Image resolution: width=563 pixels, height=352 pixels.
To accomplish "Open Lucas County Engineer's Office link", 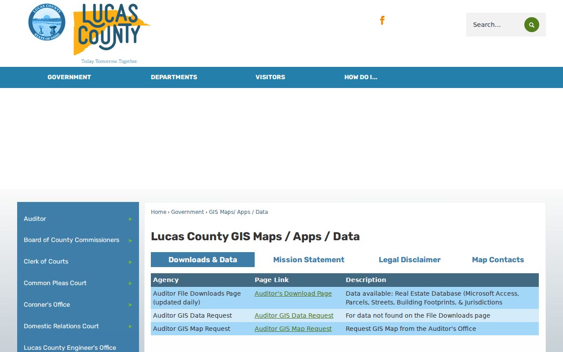I will tap(70, 348).
